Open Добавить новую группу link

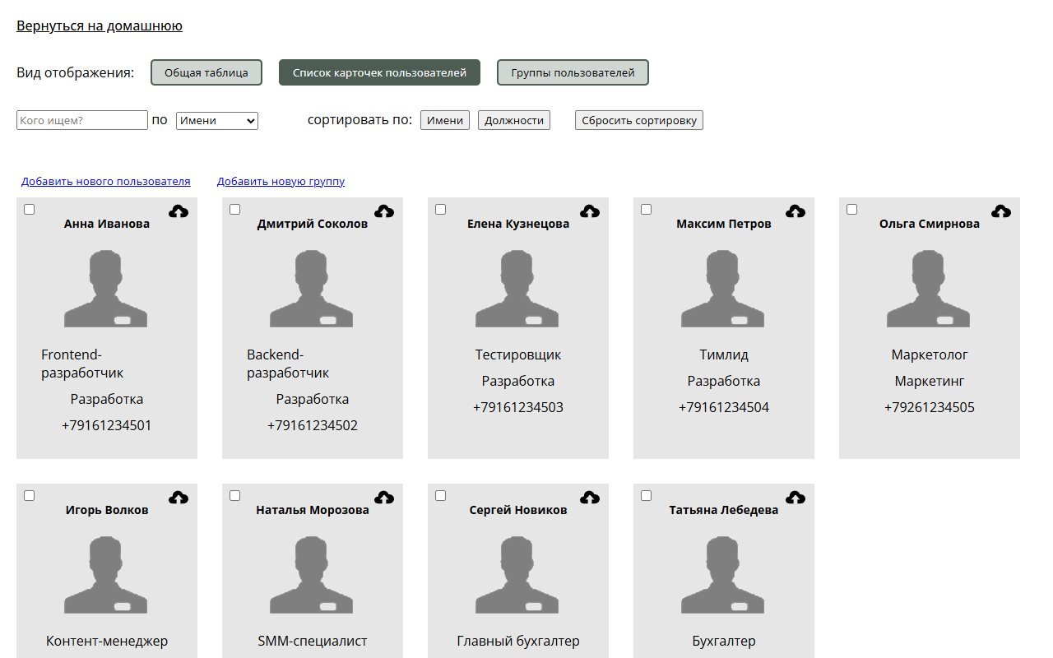pos(281,182)
